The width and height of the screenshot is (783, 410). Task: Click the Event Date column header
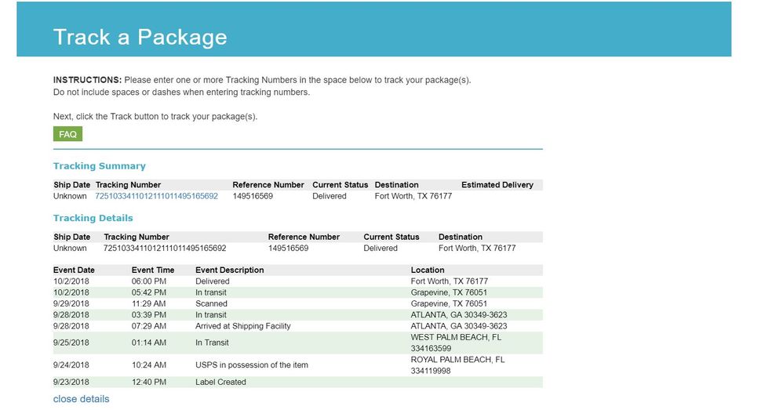pos(74,270)
